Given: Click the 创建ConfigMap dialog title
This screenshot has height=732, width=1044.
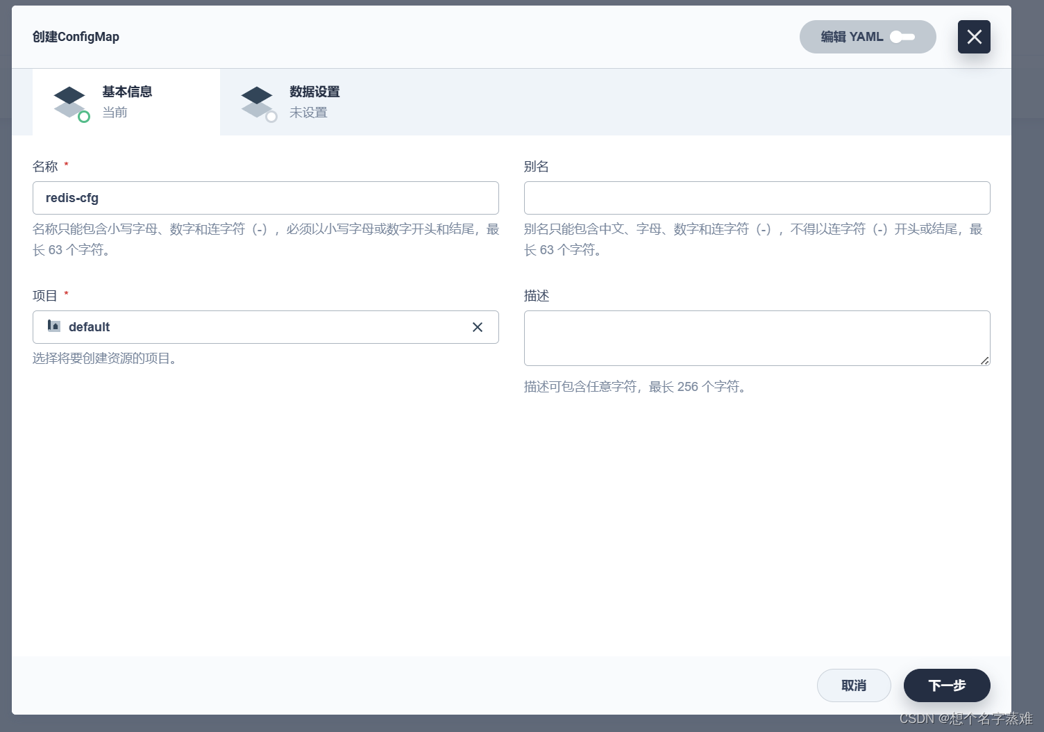Looking at the screenshot, I should pos(76,37).
